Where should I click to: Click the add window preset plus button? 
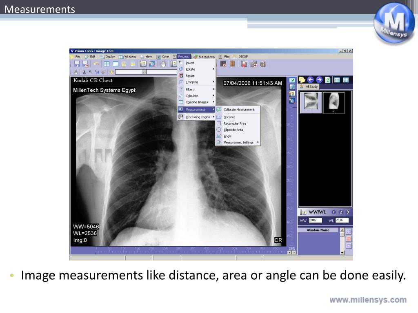click(x=349, y=231)
